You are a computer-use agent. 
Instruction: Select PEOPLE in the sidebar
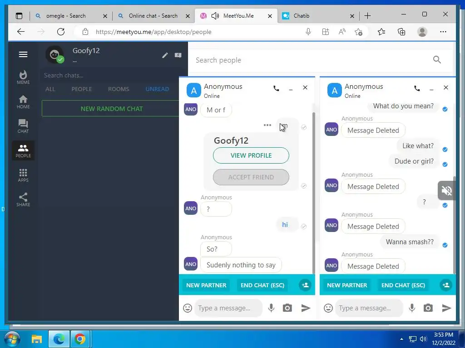pos(23,150)
